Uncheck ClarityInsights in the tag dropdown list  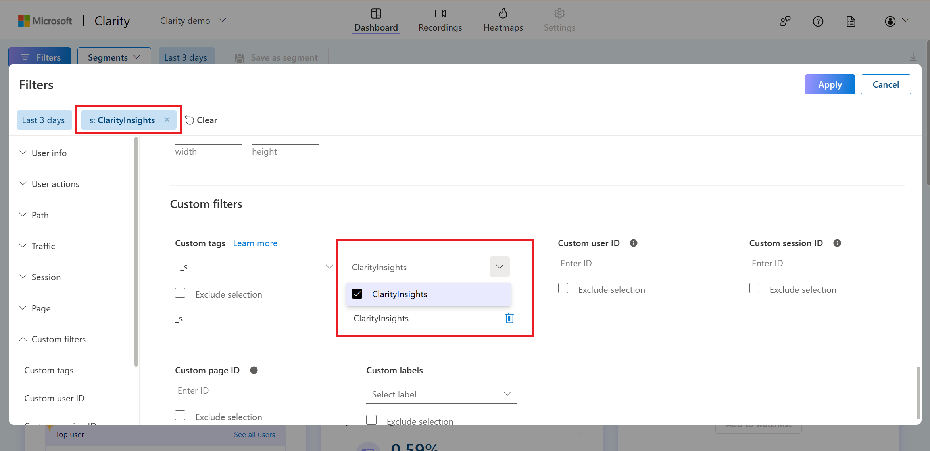[357, 294]
